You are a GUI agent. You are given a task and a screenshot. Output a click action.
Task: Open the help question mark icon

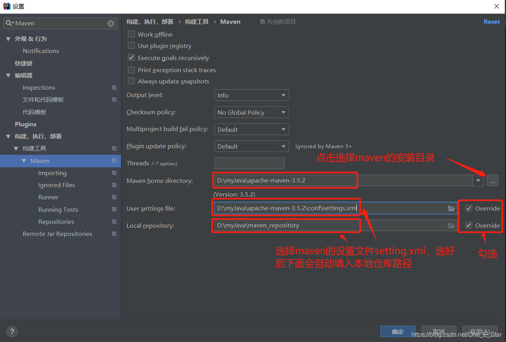click(12, 332)
